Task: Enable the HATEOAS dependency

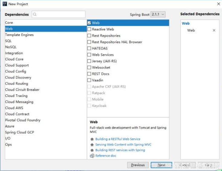Action: pos(89,48)
